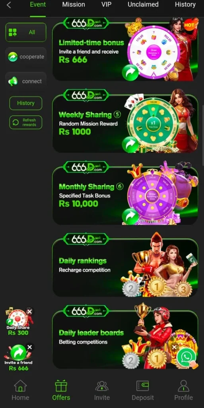Tap share arrow on Weekly Sharing banner
Screen dimensions: 204x408
click(x=130, y=145)
